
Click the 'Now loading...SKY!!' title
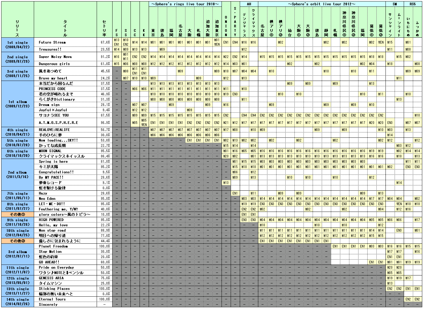(65, 140)
